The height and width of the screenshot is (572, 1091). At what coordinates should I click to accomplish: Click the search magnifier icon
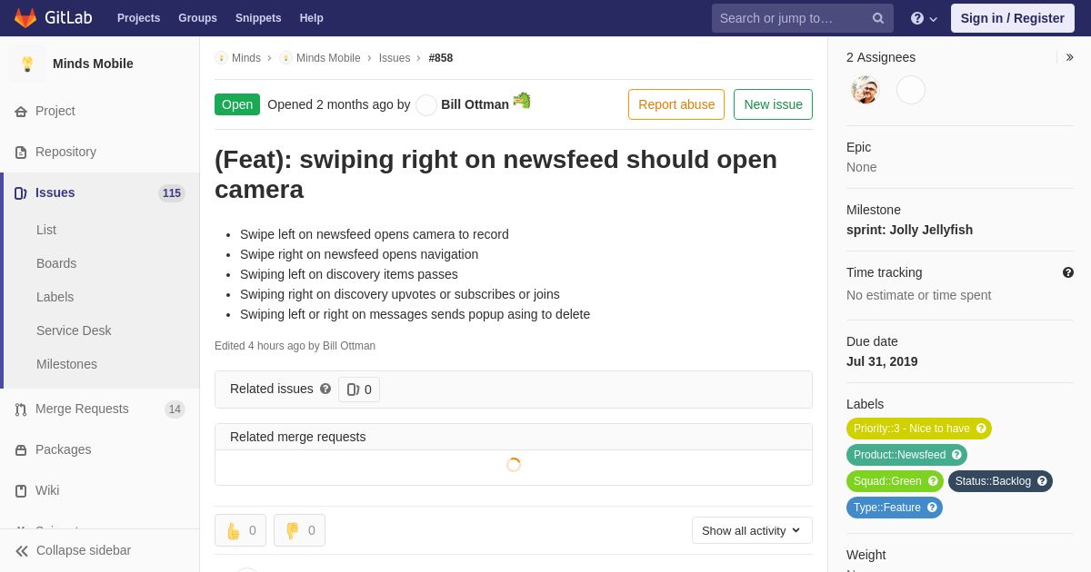click(878, 18)
